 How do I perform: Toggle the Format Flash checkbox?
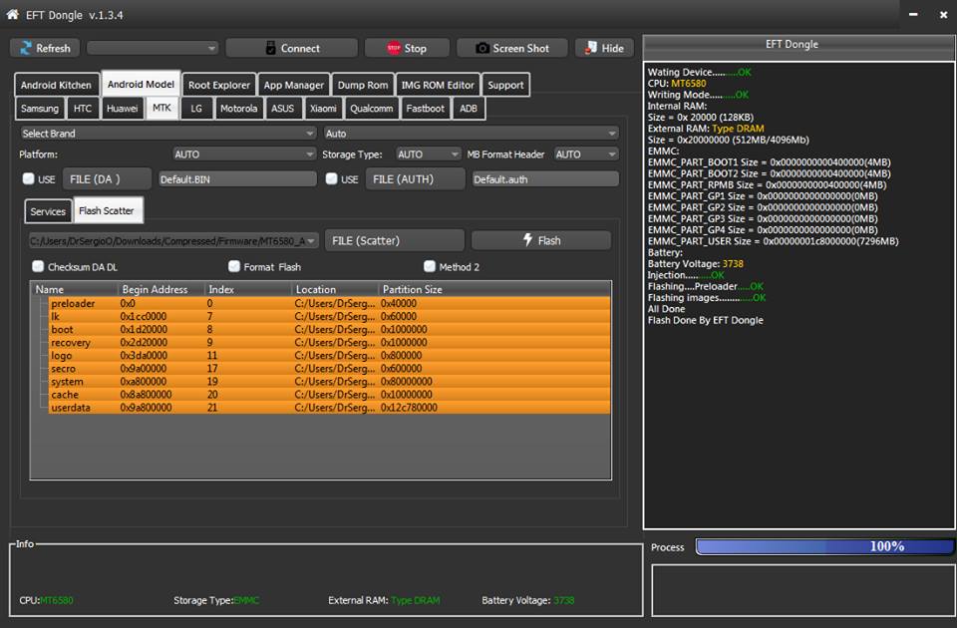point(234,267)
